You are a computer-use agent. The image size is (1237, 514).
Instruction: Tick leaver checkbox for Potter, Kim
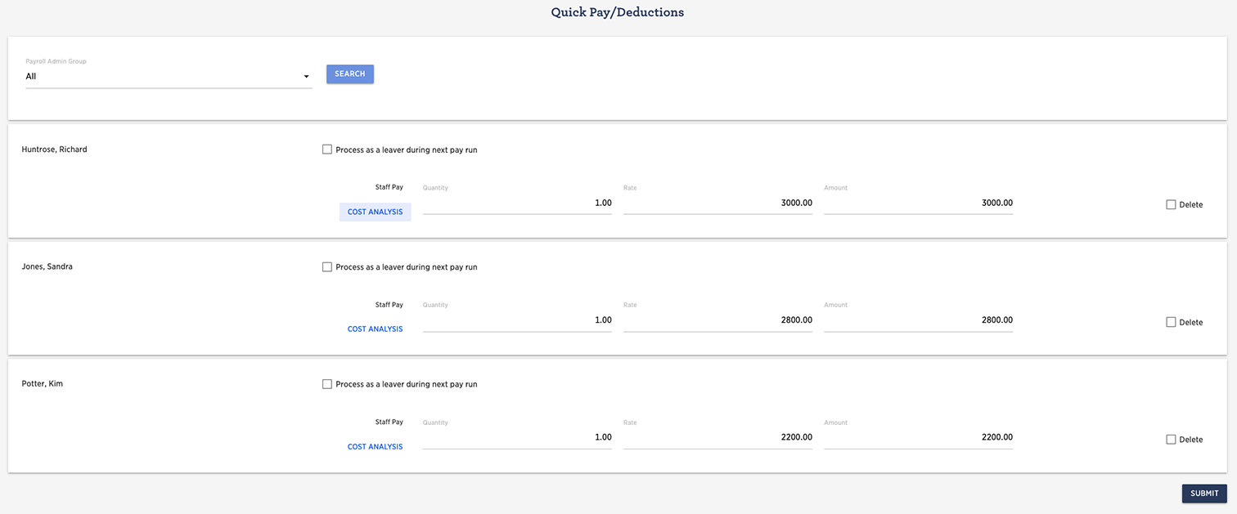click(327, 384)
